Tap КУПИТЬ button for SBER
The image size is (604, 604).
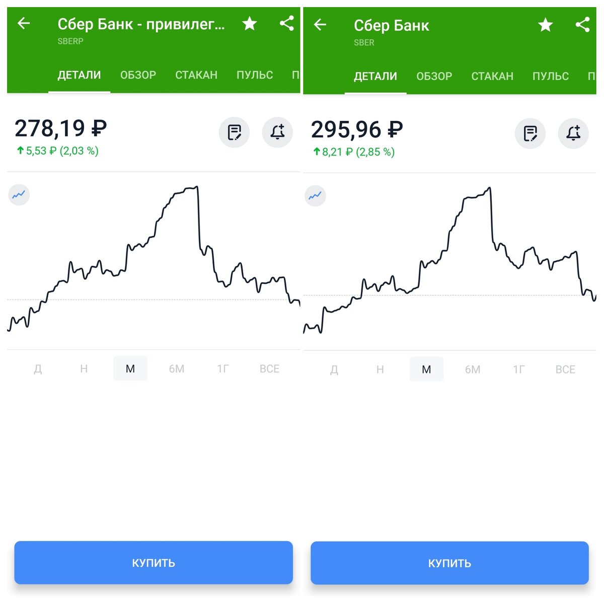tap(449, 563)
